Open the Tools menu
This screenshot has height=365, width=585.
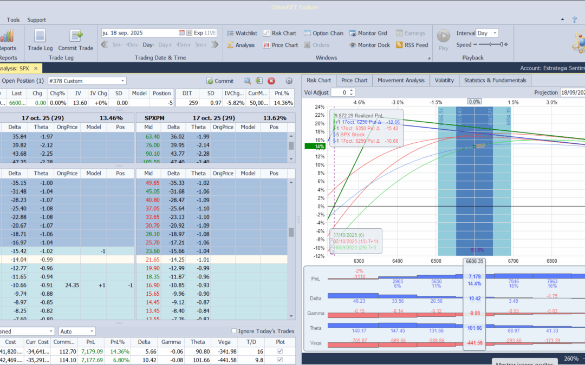pos(13,20)
